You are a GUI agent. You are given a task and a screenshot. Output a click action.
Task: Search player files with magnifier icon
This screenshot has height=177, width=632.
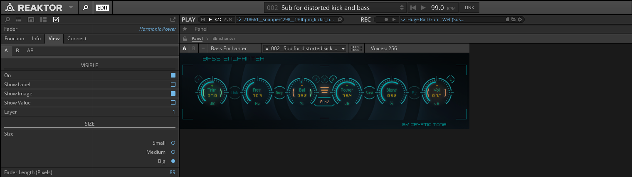coord(340,19)
